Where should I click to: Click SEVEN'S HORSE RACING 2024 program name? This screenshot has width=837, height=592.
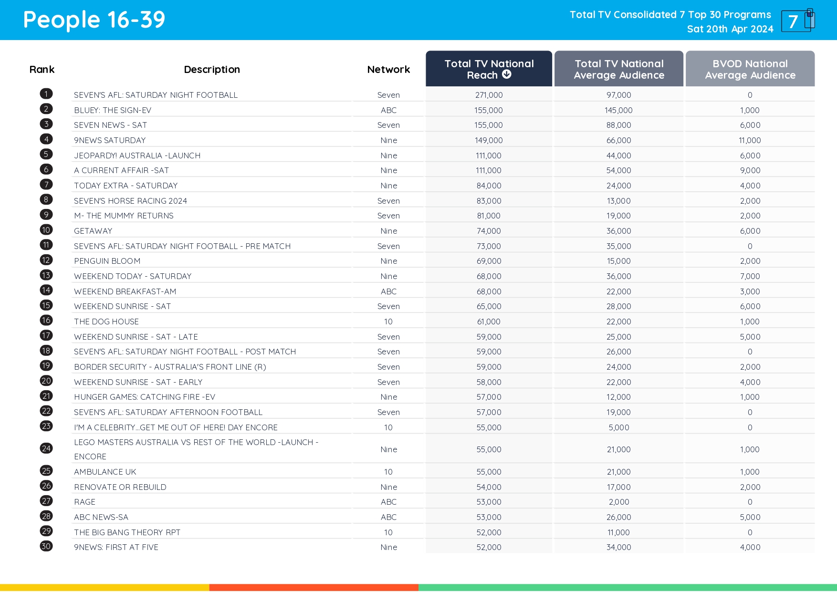pos(130,201)
